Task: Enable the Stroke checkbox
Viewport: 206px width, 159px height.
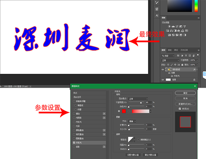Action: [74, 113]
